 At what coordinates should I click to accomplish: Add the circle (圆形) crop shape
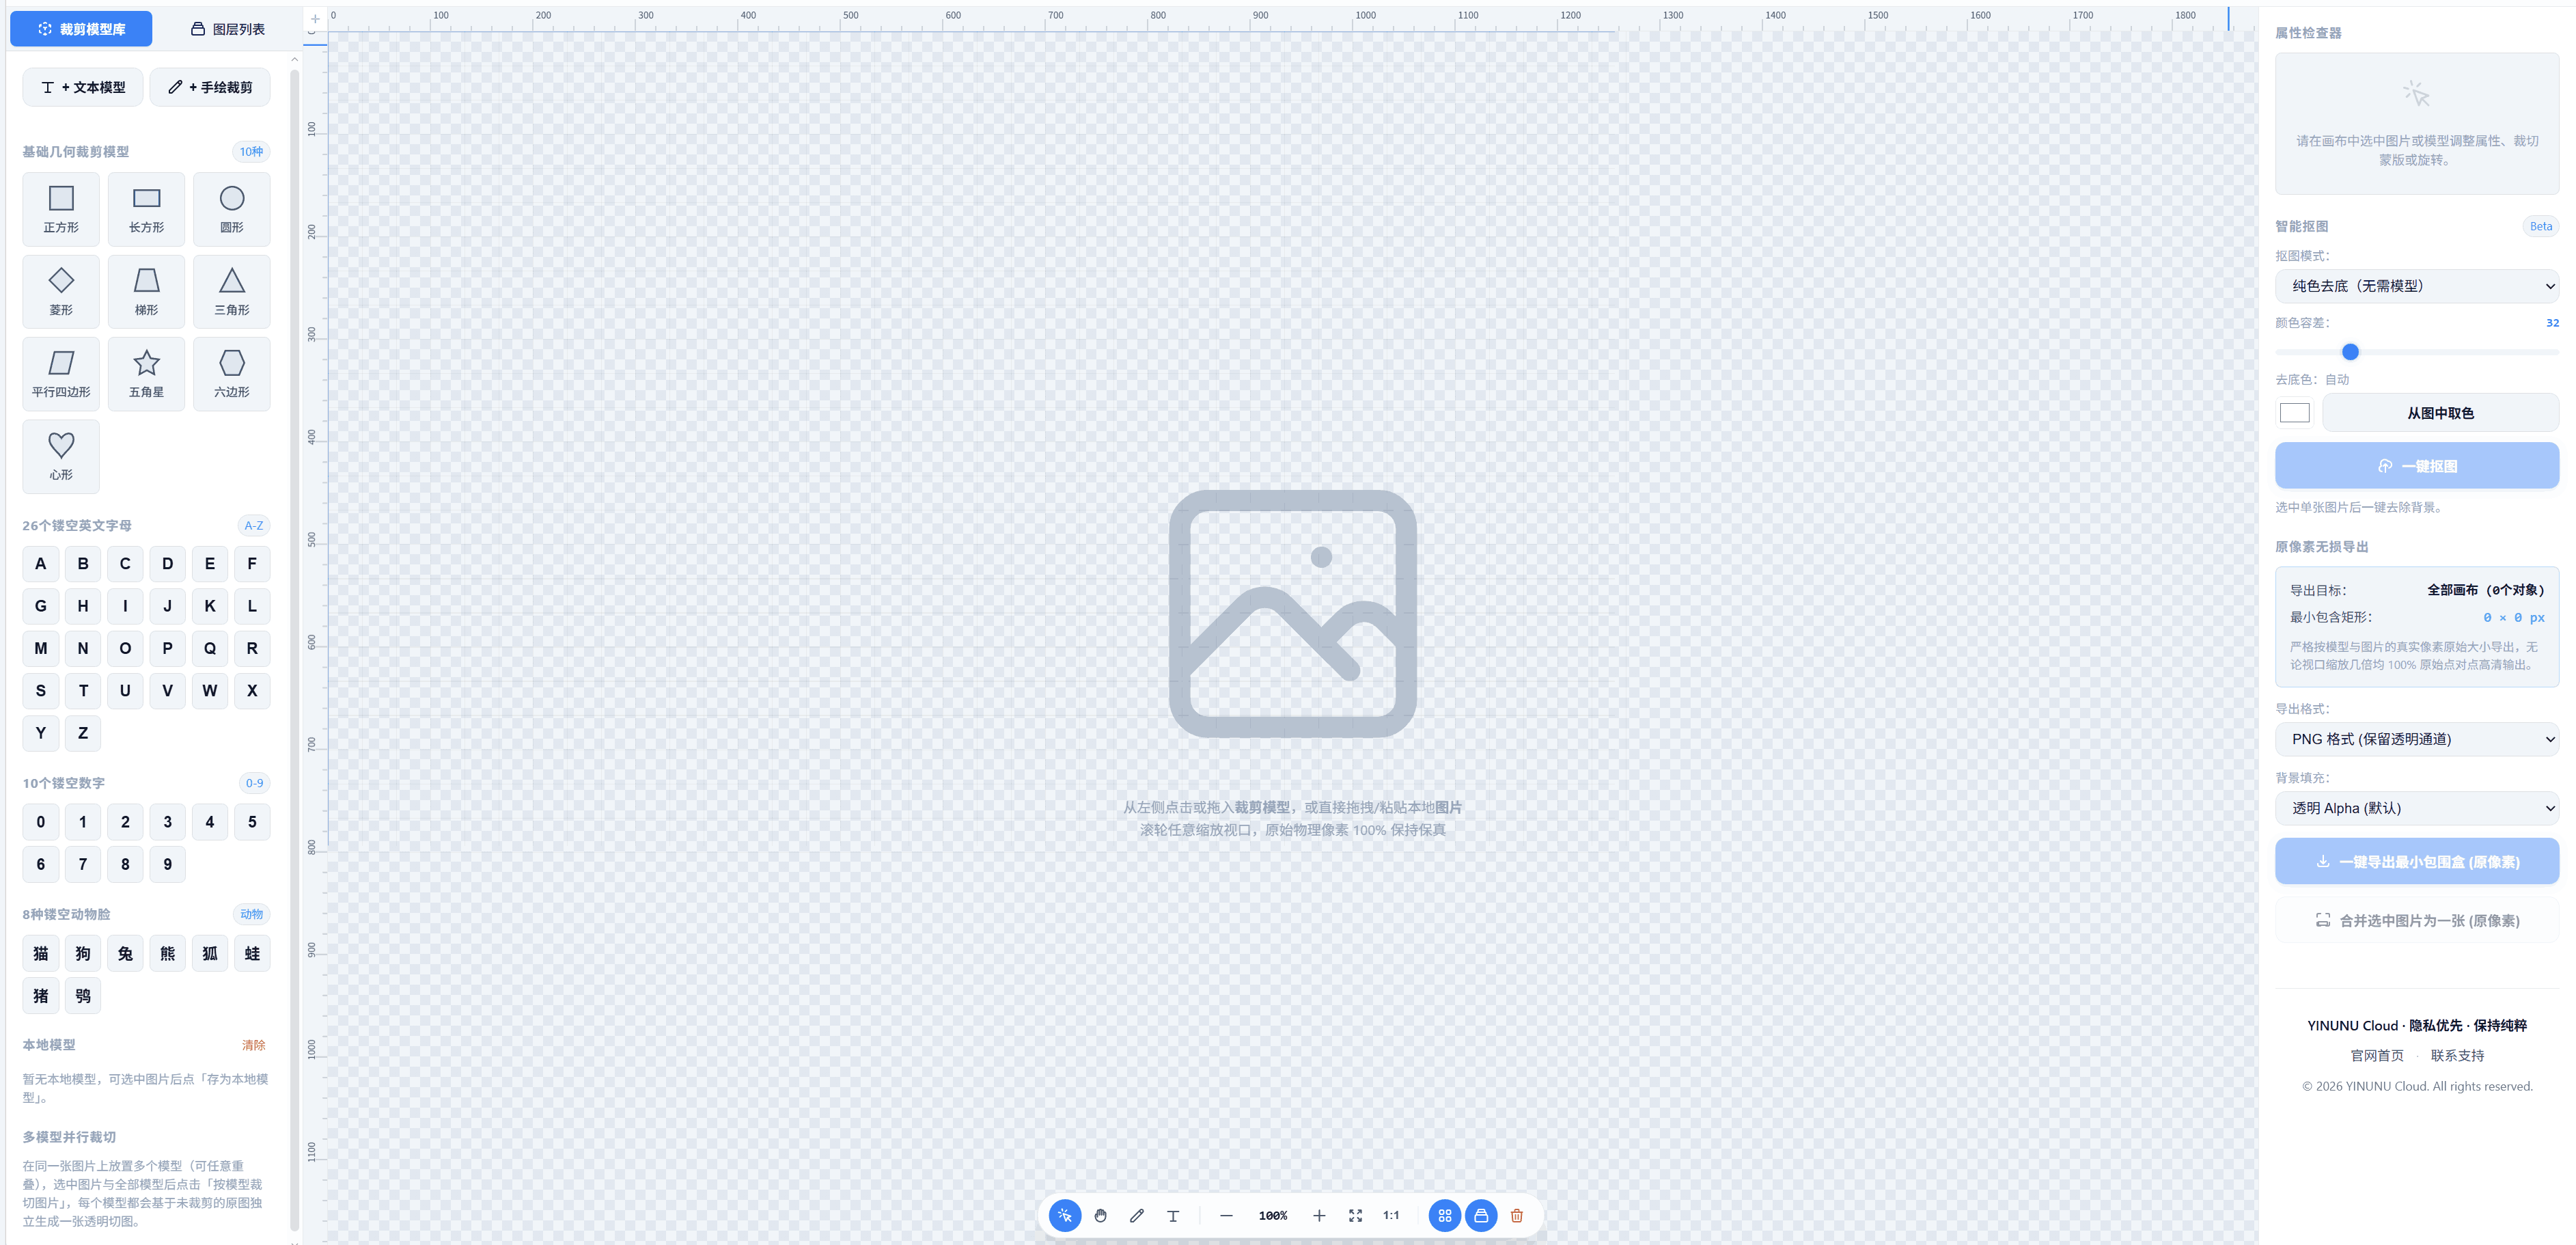232,209
